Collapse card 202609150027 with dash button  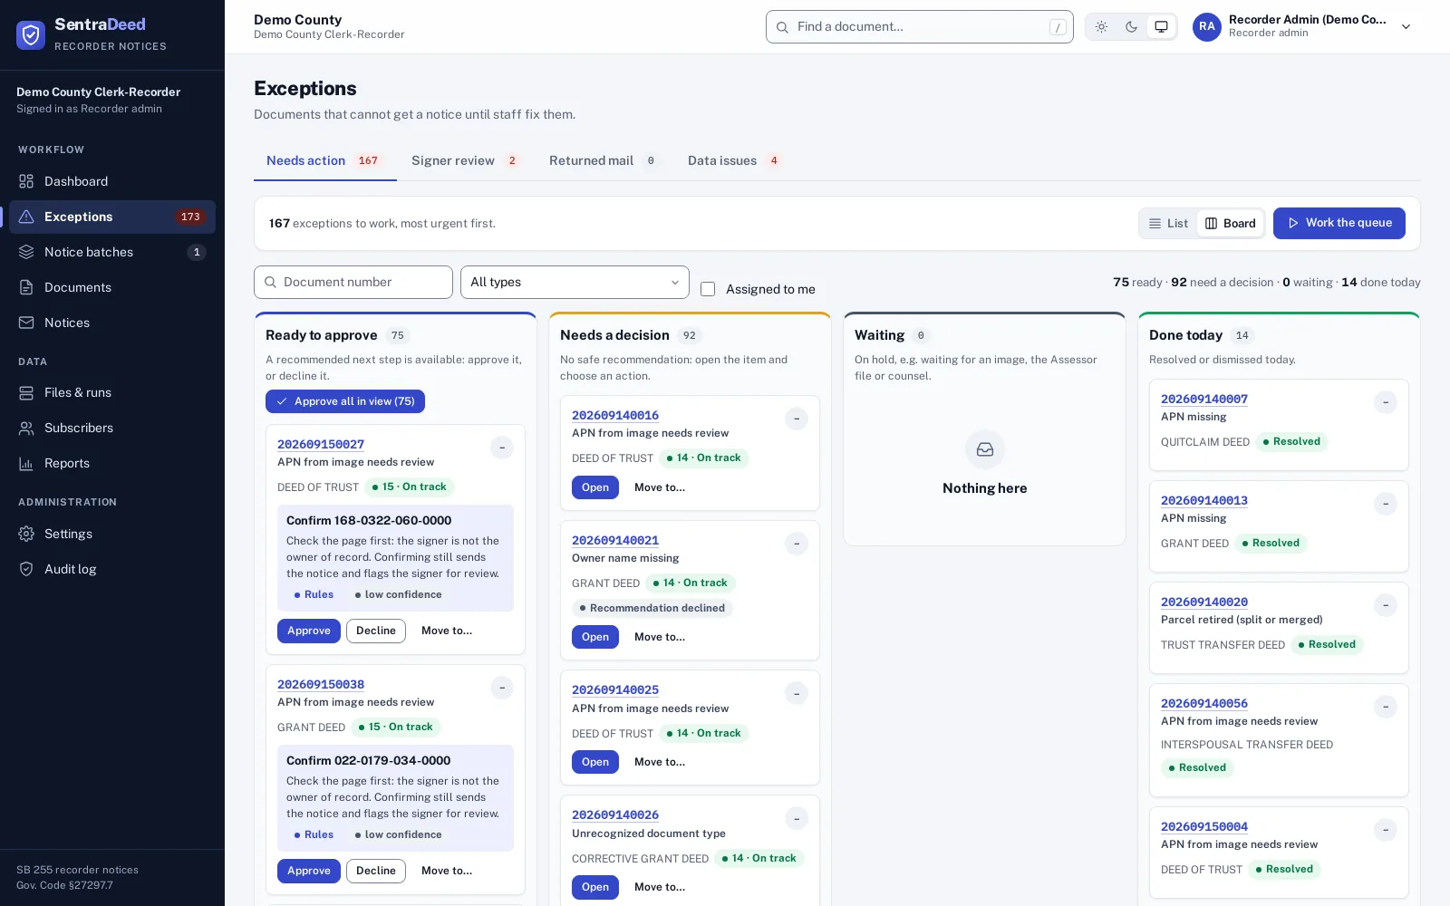tap(502, 448)
